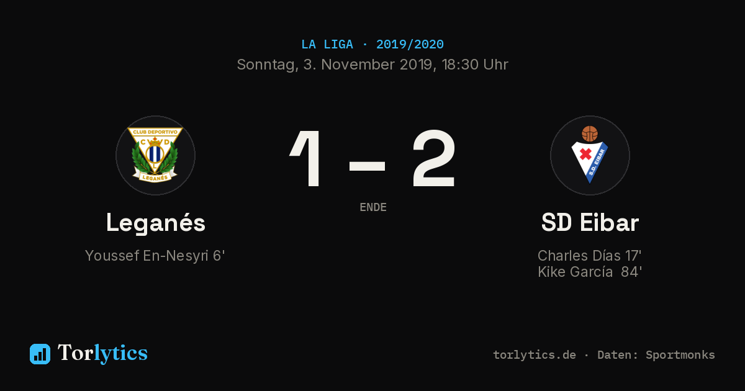Open the Torlytics brand wordmark
Image resolution: width=745 pixels, height=391 pixels.
click(x=102, y=353)
